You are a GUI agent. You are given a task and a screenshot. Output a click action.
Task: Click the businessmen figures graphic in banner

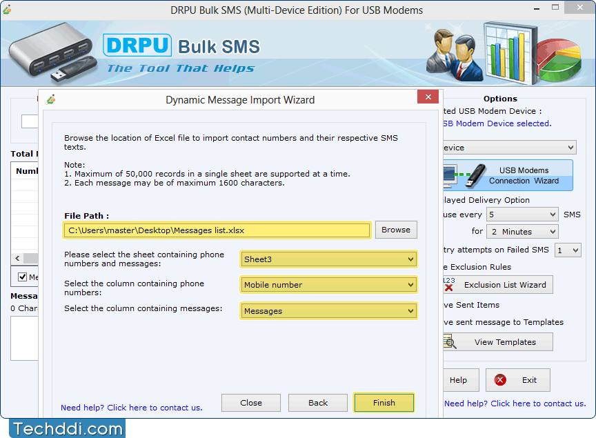(454, 54)
